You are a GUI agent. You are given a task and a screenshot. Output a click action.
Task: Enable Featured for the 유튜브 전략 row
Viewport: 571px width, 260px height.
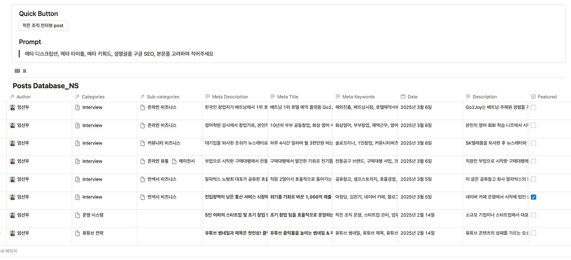(x=534, y=233)
